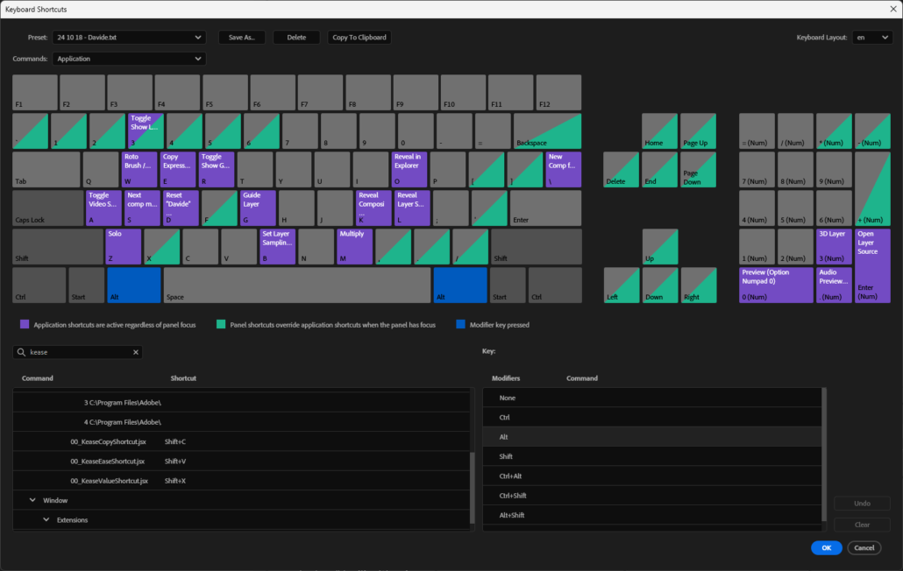The image size is (903, 571).
Task: Click the New Comp shortcut on the backslash key
Action: [x=565, y=169]
